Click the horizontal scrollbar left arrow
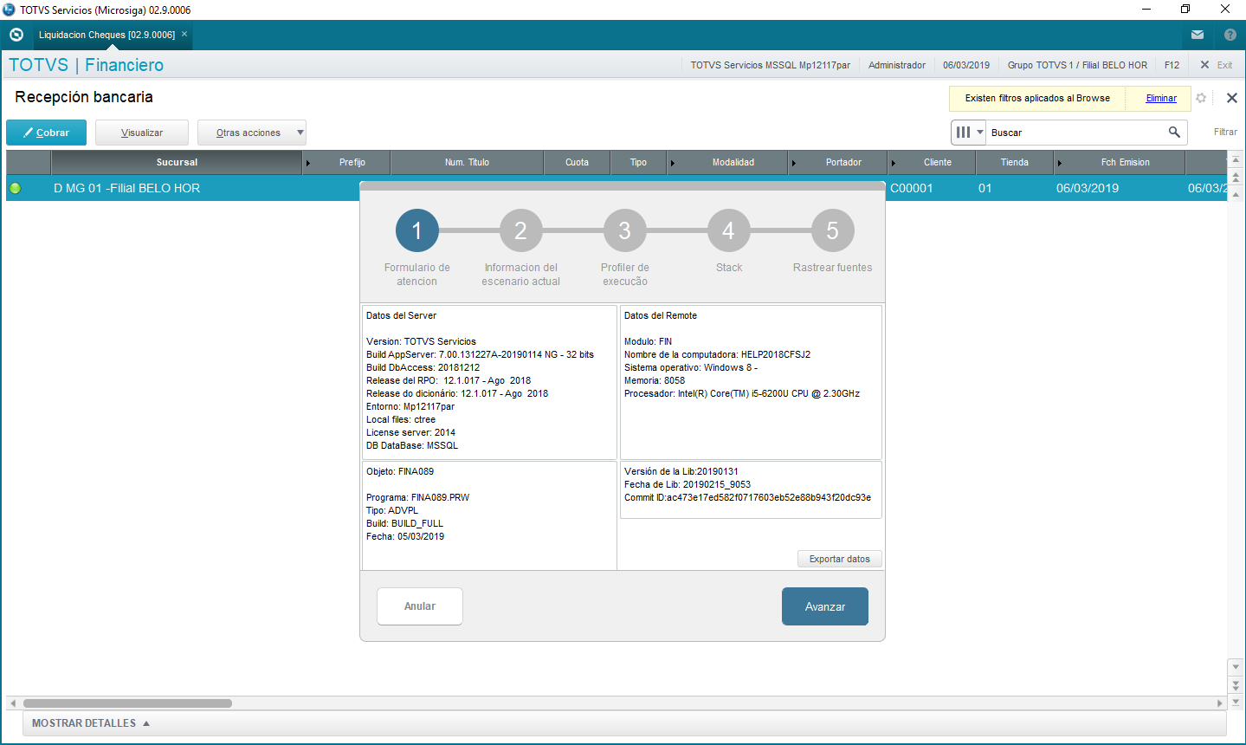The height and width of the screenshot is (745, 1246). [x=13, y=703]
